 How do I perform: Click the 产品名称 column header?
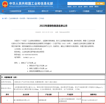pos(48,95)
